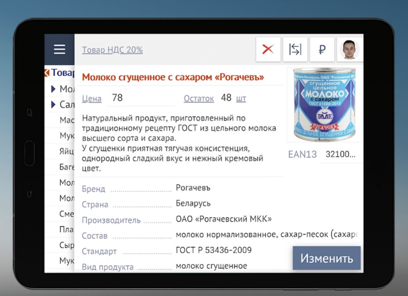Click the stock value 48
This screenshot has height=296, width=408.
point(226,98)
